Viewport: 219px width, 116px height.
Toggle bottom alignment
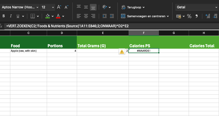(x=93, y=7)
